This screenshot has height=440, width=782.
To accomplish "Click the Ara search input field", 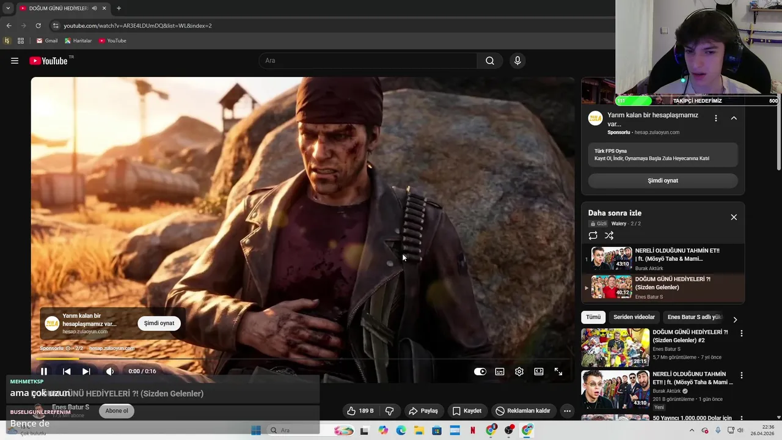I will click(369, 61).
